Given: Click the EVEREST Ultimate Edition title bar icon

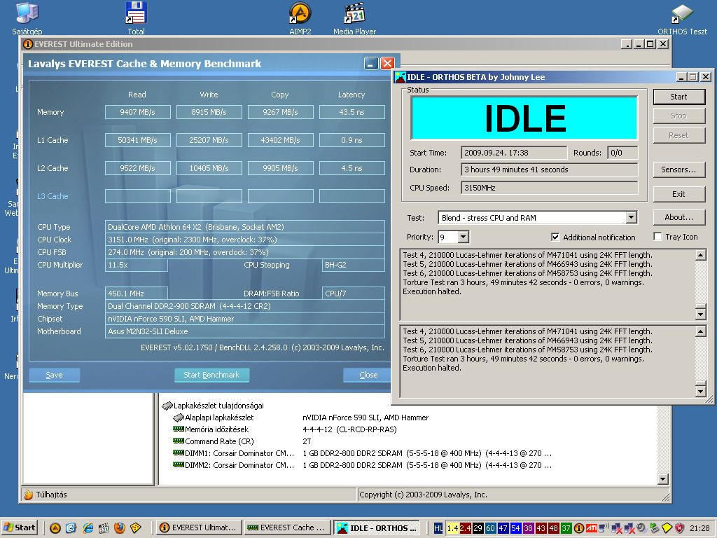Looking at the screenshot, I should click(x=28, y=44).
